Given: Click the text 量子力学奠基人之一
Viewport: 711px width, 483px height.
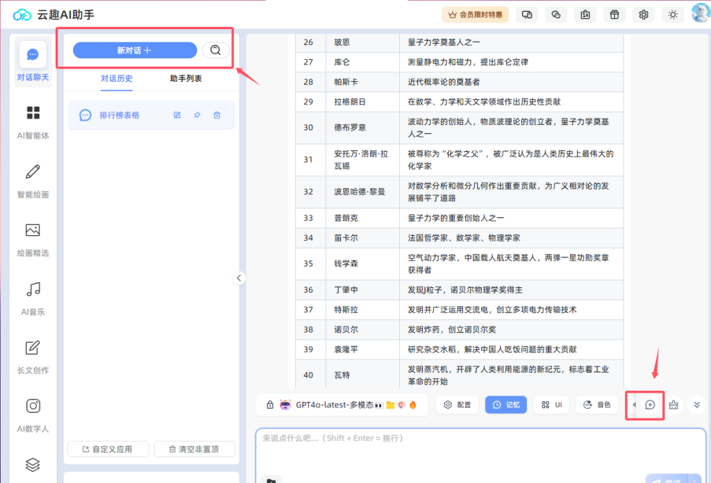Looking at the screenshot, I should (x=444, y=42).
